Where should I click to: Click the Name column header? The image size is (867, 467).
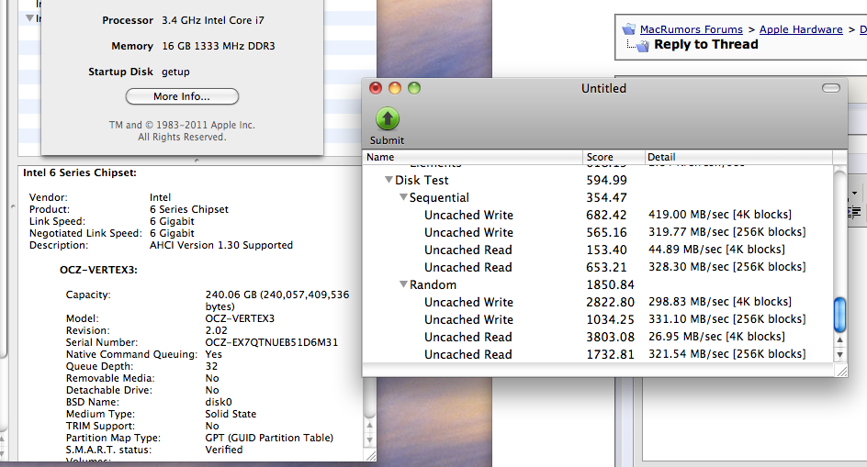(x=472, y=157)
